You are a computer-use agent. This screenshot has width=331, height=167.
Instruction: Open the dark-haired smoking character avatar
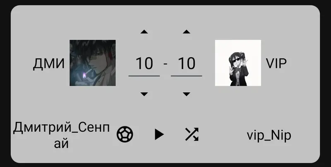point(93,63)
